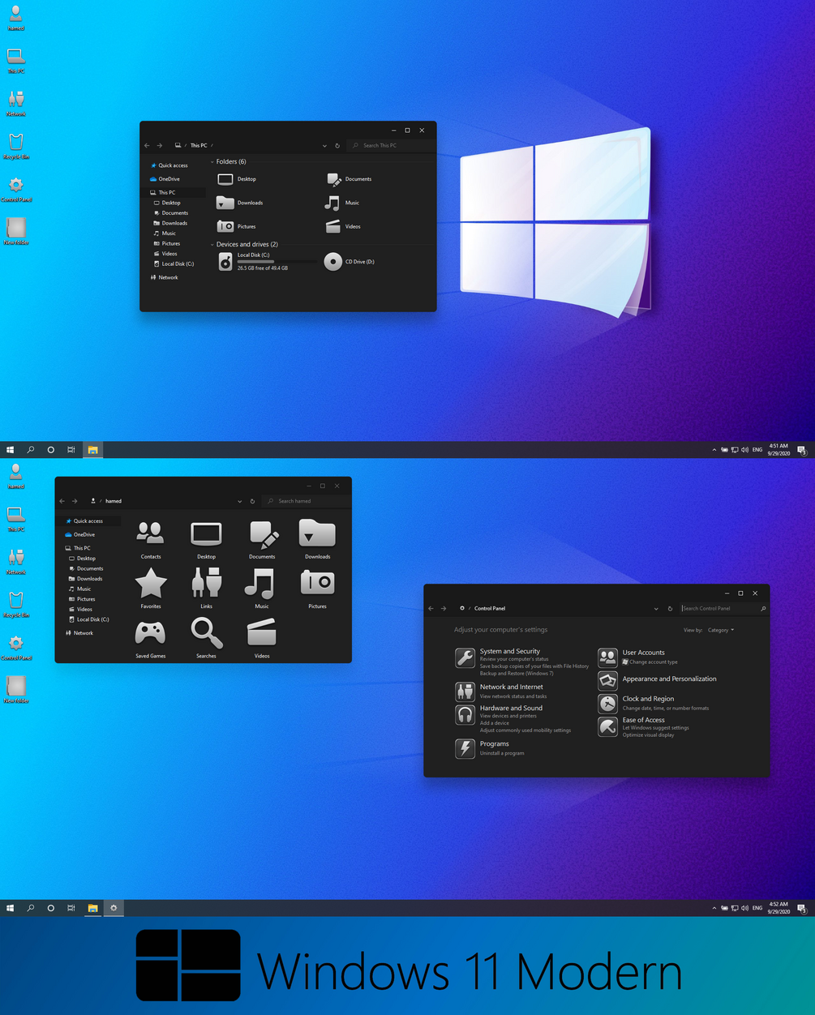Click the User Accounts people icon
Screen dimensions: 815x1015
tap(608, 657)
